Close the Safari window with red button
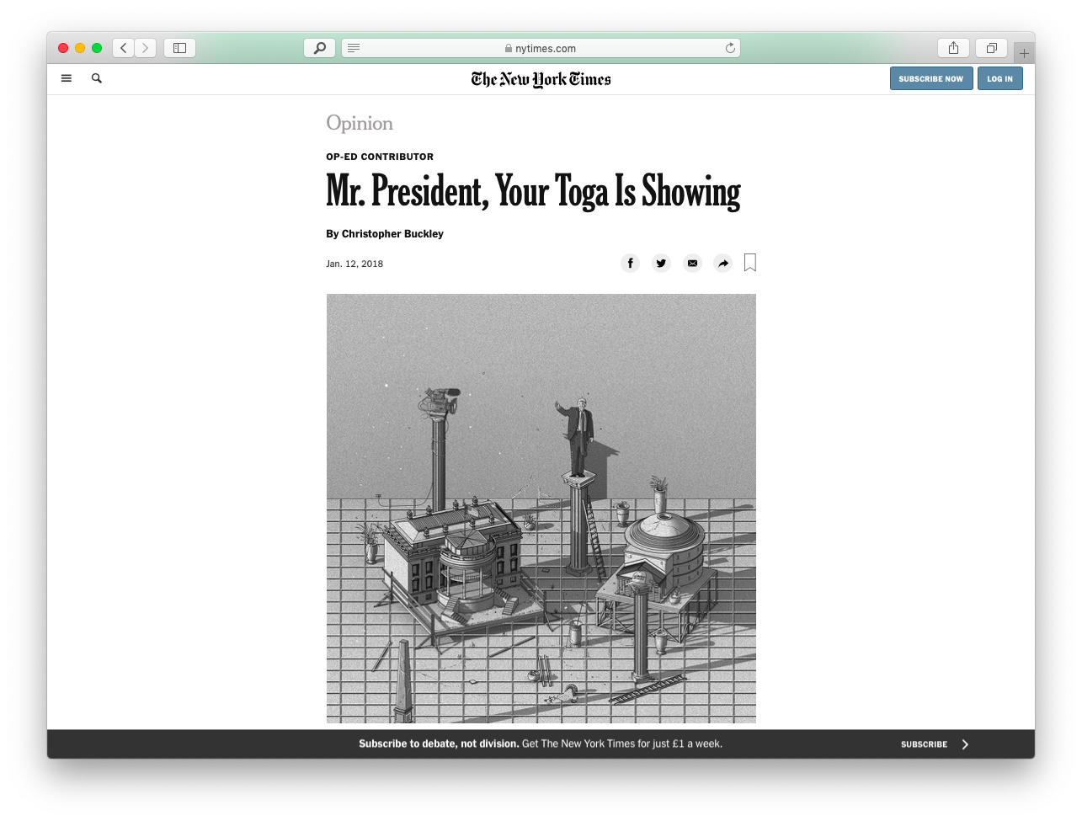This screenshot has height=821, width=1082. point(63,48)
